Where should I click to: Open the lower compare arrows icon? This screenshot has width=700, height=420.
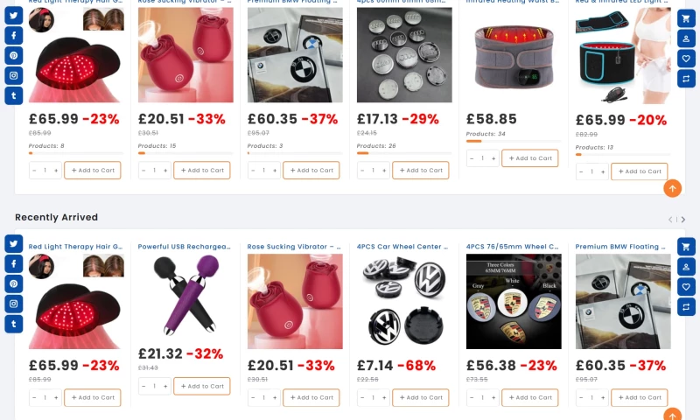point(686,307)
